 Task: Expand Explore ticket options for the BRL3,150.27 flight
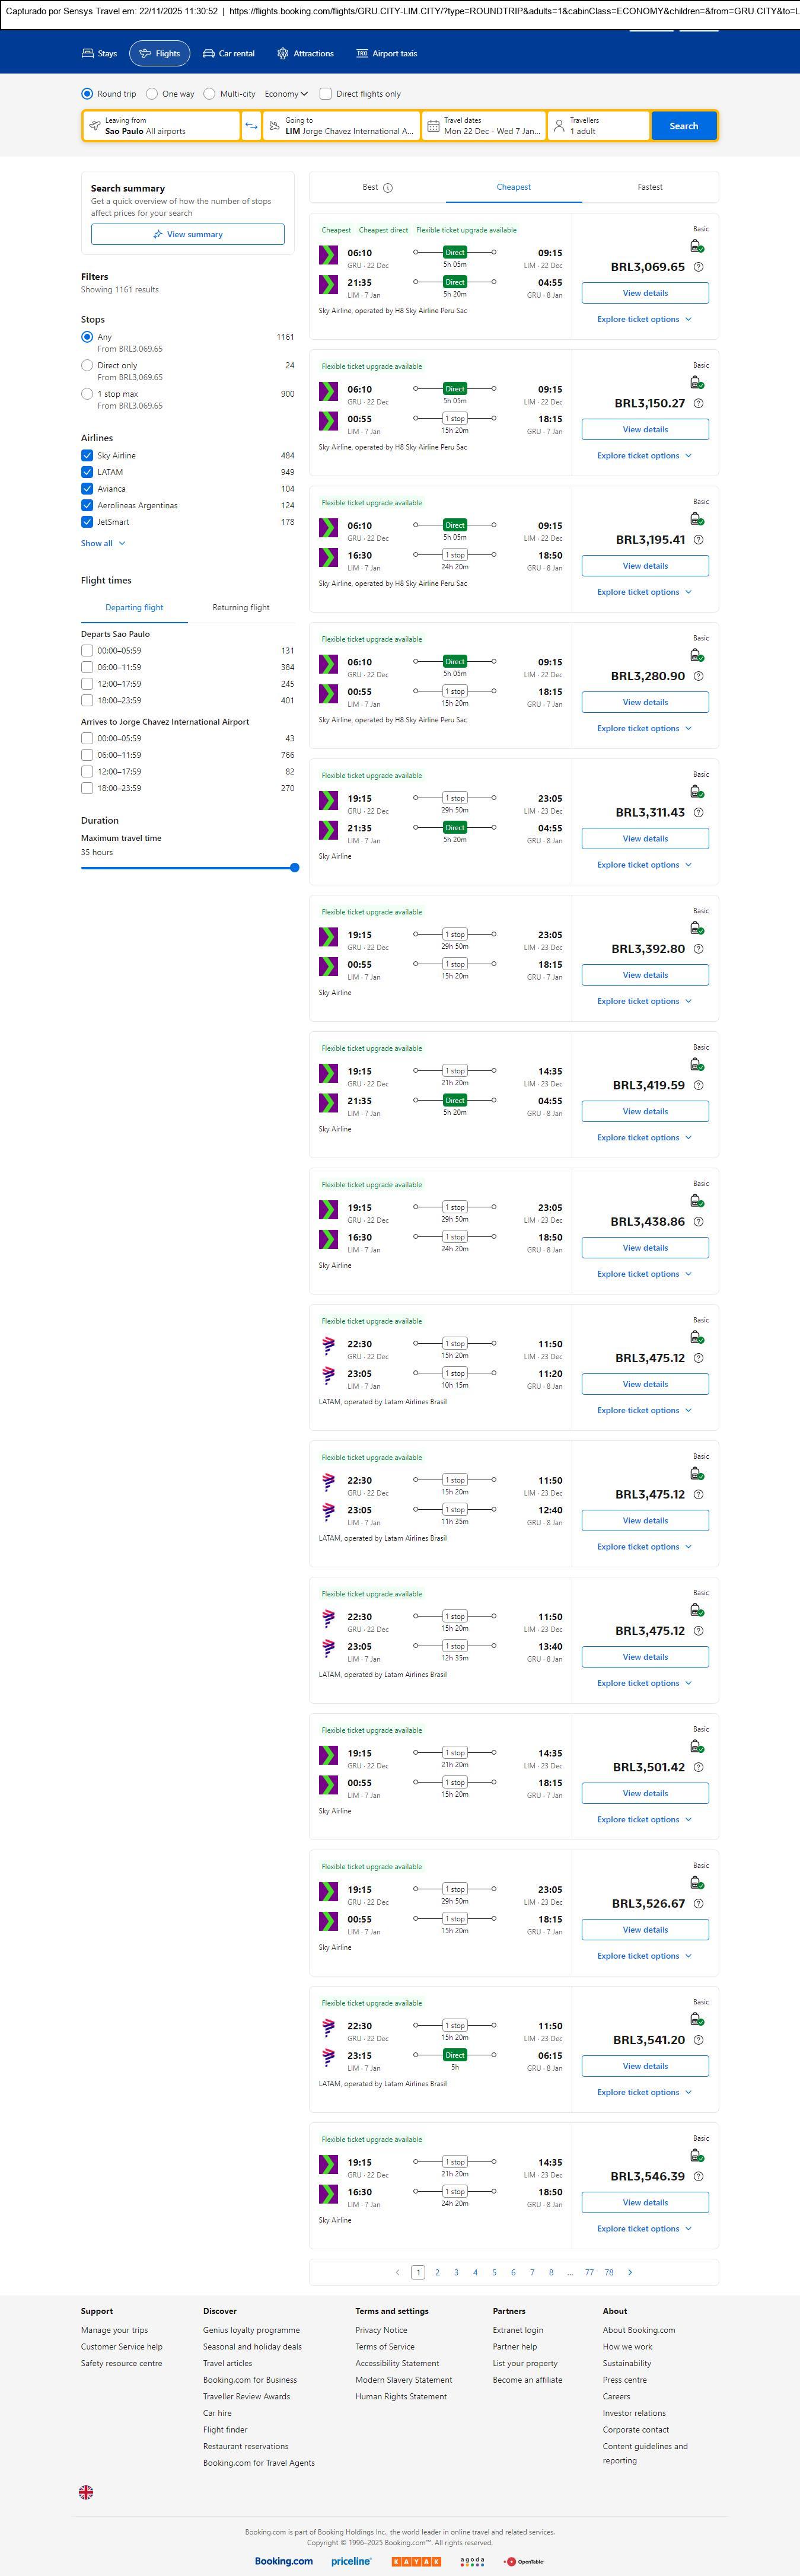pos(644,456)
